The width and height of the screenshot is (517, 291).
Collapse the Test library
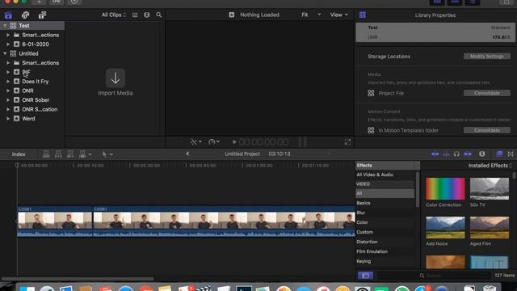point(5,25)
